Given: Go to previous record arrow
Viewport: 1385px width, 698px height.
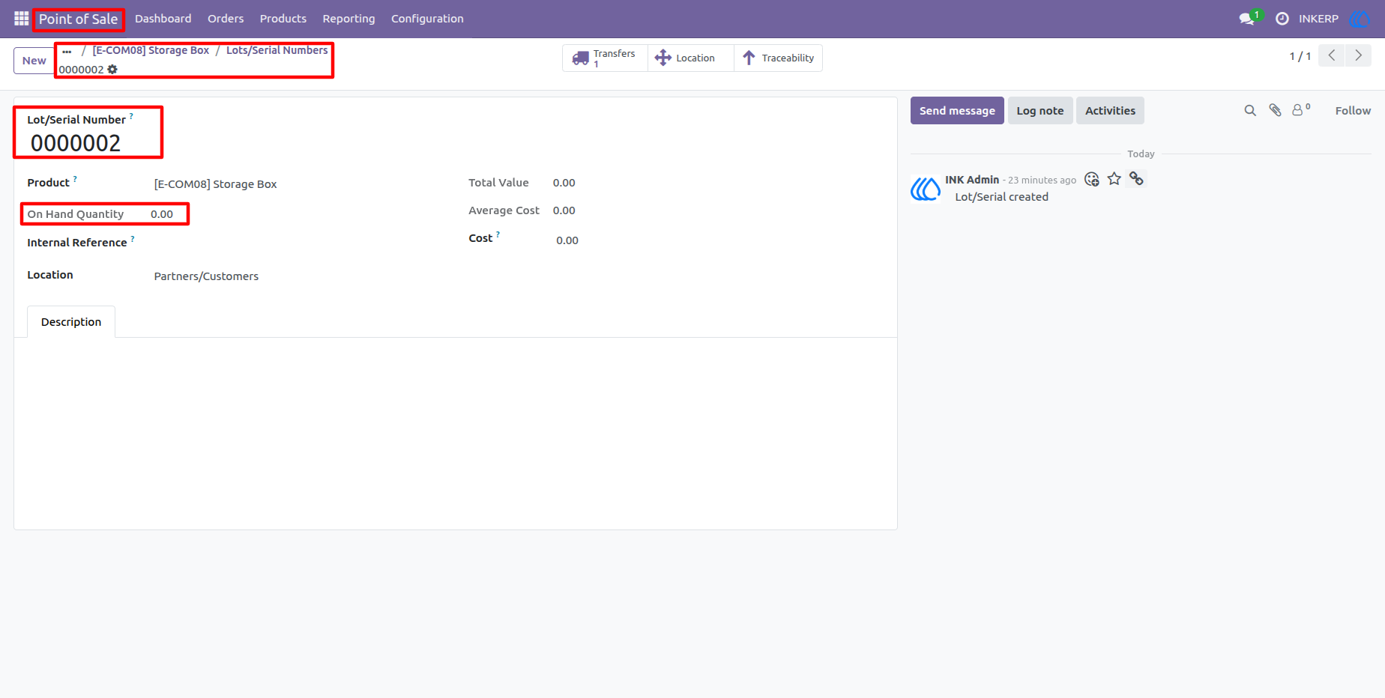Looking at the screenshot, I should click(1332, 55).
